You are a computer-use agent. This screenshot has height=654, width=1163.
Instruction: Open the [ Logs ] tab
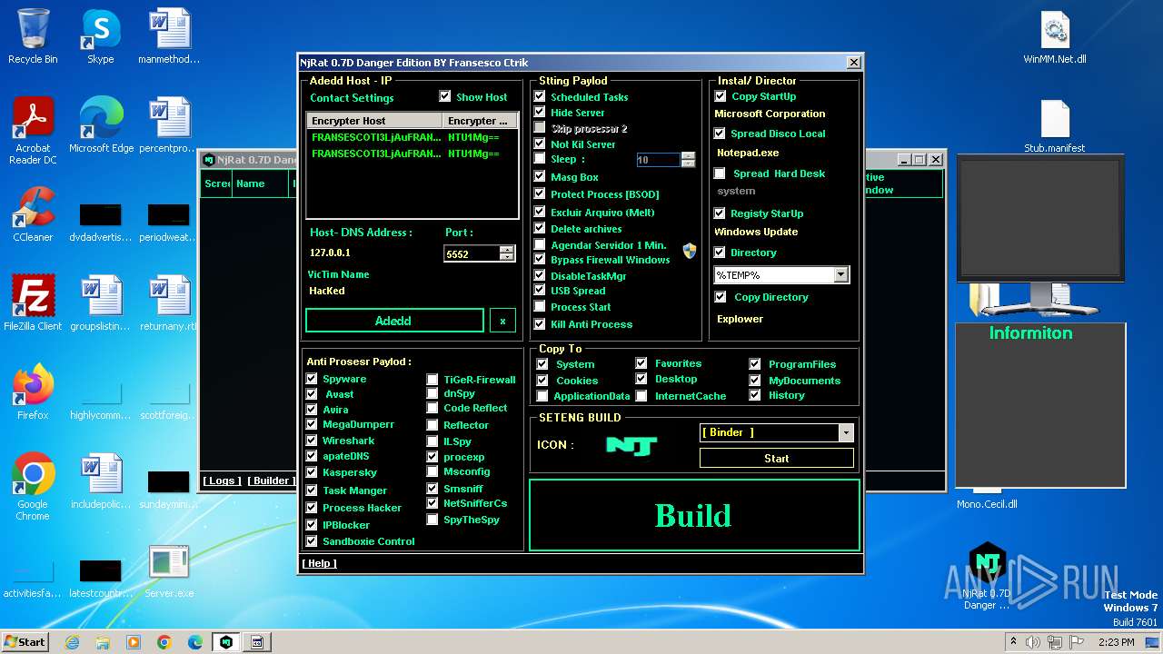(x=223, y=481)
